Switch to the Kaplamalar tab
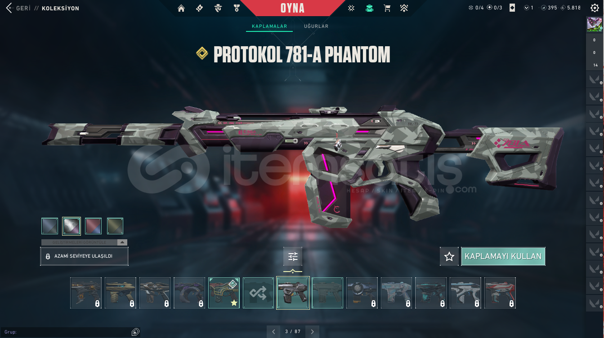The height and width of the screenshot is (338, 604). tap(269, 26)
